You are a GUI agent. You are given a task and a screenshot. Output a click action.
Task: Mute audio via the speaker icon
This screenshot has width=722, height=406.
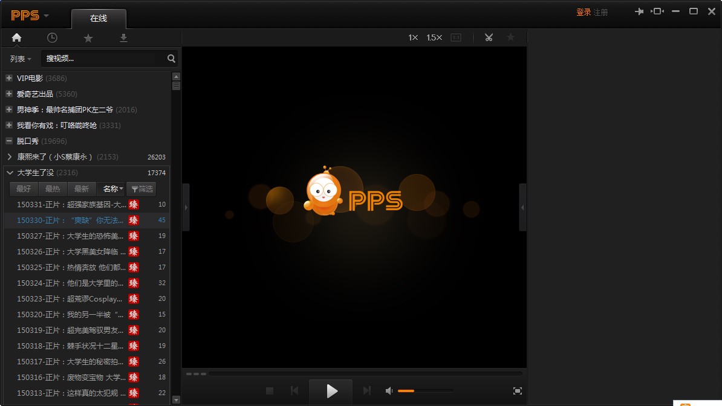[388, 391]
